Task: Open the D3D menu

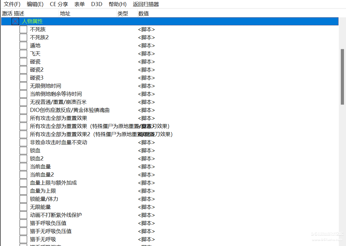Action: coord(97,4)
